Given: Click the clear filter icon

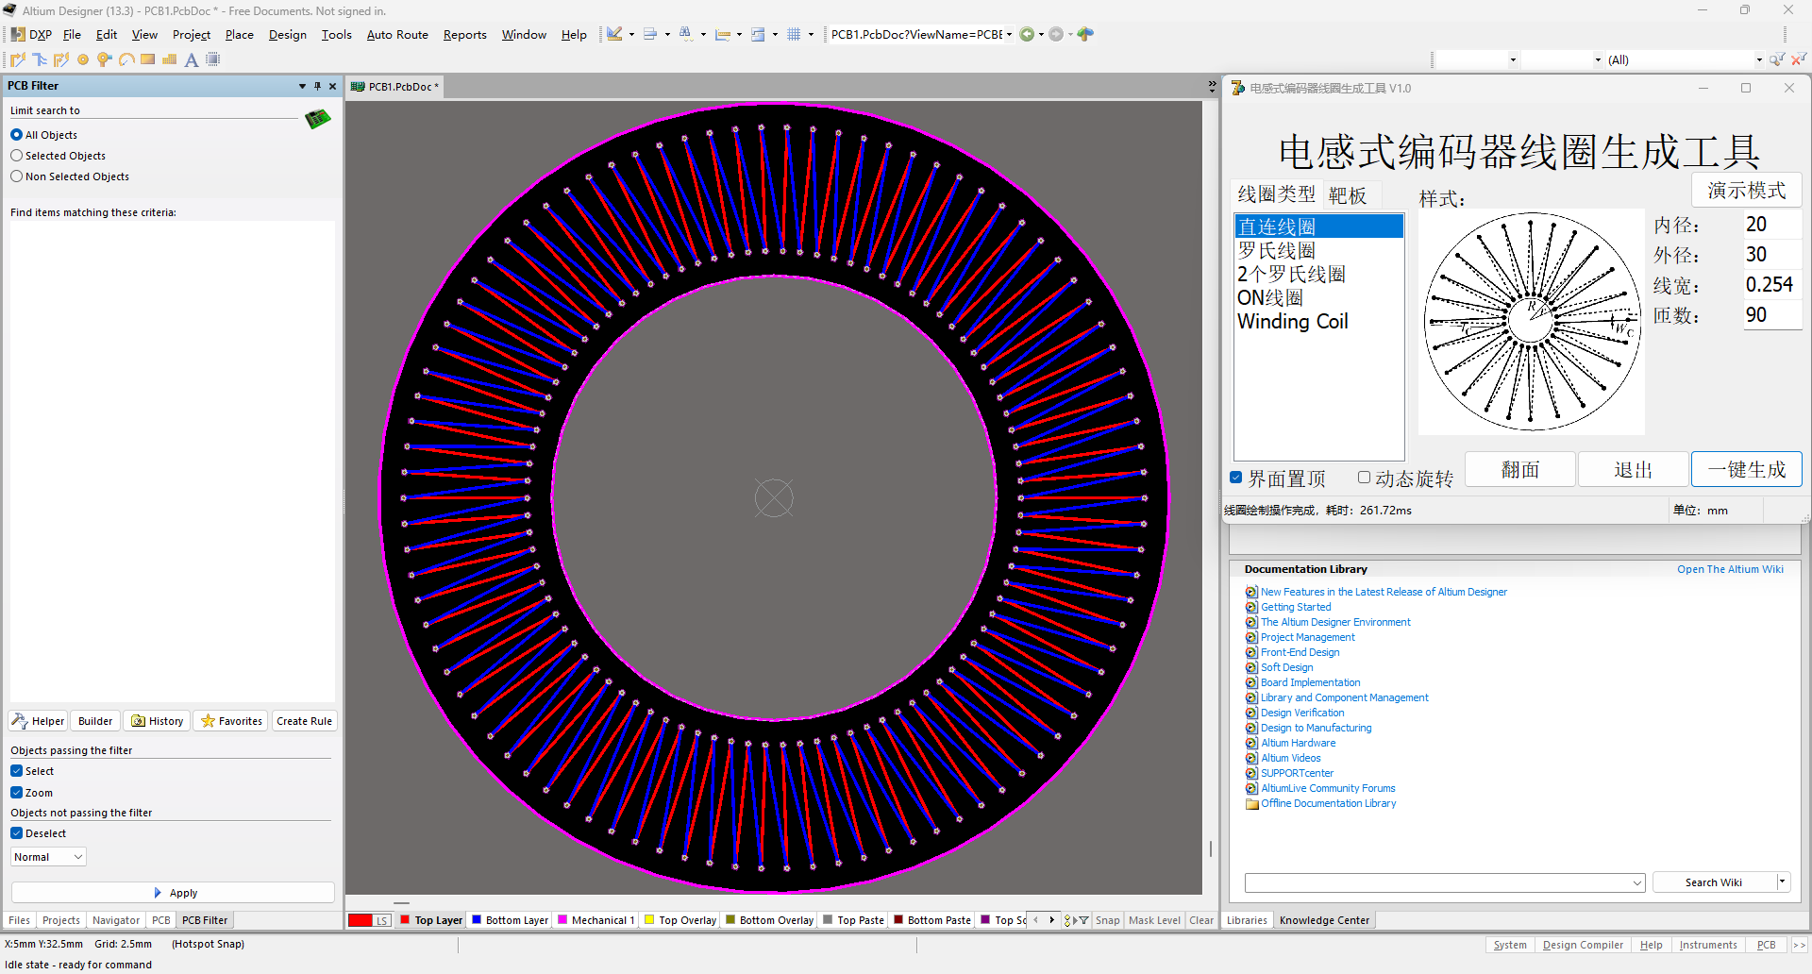Looking at the screenshot, I should pyautogui.click(x=1799, y=59).
